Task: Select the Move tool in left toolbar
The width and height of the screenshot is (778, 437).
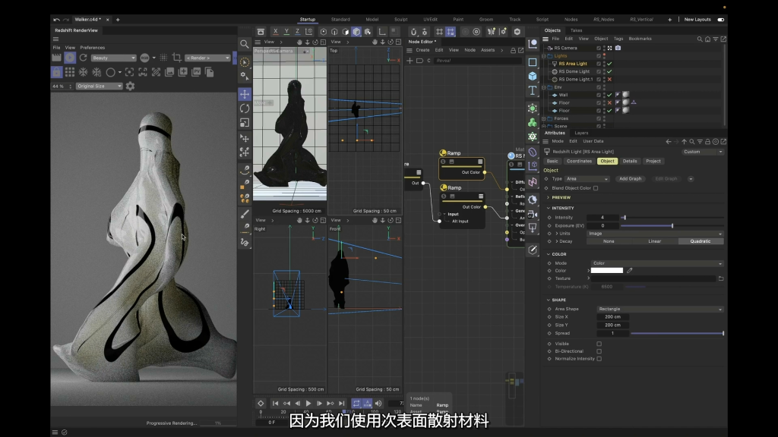Action: coord(245,94)
